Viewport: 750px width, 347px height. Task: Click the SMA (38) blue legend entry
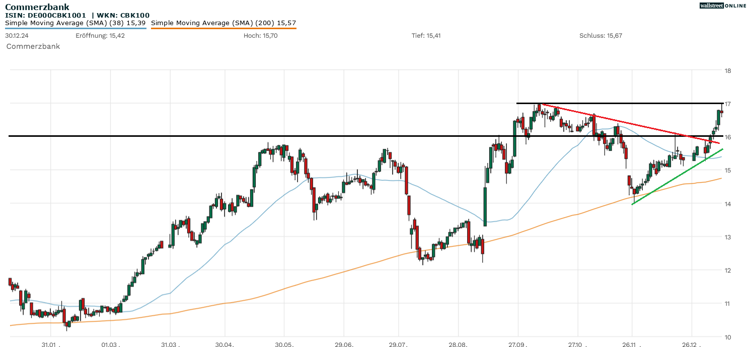tap(76, 23)
